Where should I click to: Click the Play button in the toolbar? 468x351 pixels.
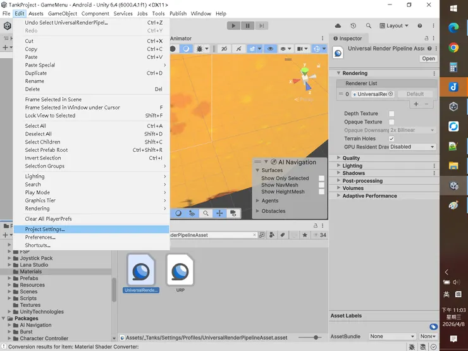tap(234, 26)
